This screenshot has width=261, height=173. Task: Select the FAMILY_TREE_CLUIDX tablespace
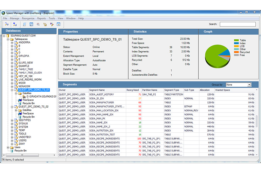[x=30, y=73]
